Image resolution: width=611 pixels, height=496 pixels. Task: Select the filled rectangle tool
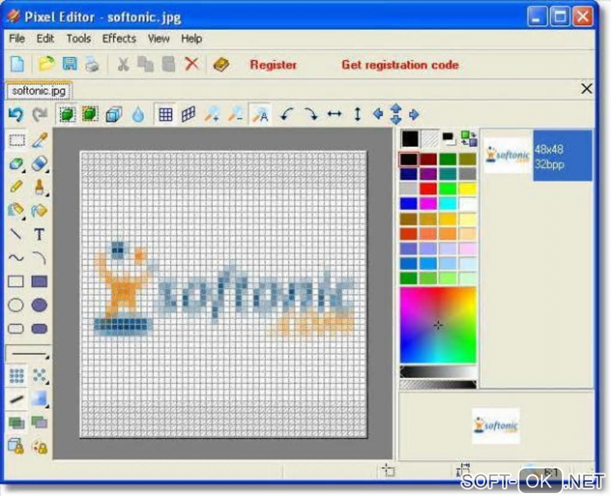[40, 282]
